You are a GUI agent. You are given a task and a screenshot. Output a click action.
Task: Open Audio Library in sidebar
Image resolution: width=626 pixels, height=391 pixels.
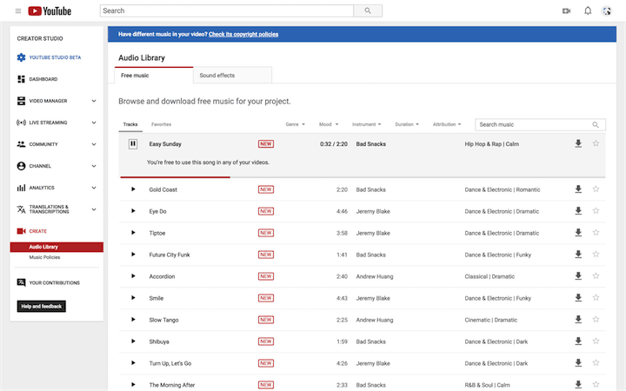click(57, 247)
